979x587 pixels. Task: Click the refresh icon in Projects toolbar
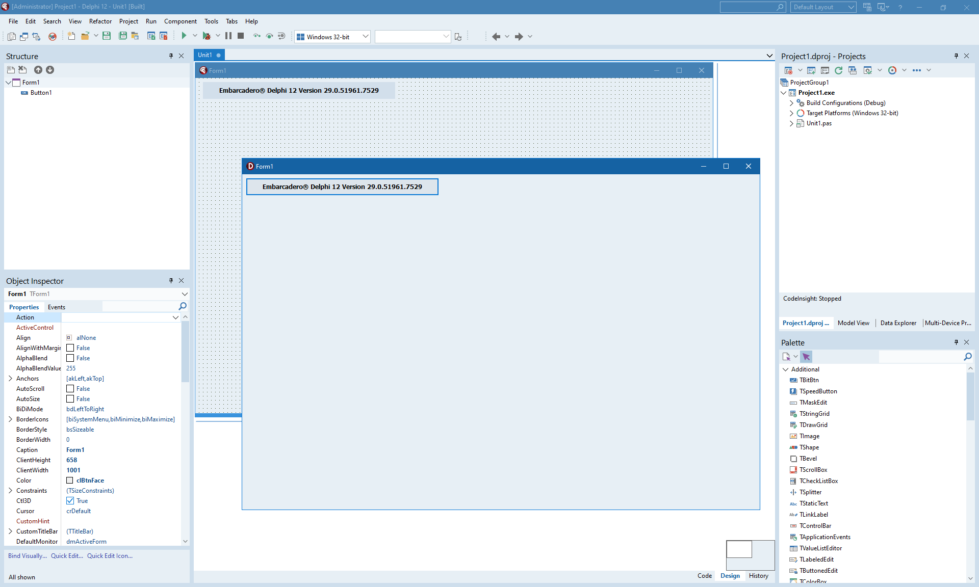[x=838, y=70]
